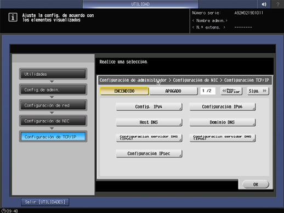Select Configuración de red in navigation tree
Image resolution: width=284 pixels, height=213 pixels.
pyautogui.click(x=53, y=105)
